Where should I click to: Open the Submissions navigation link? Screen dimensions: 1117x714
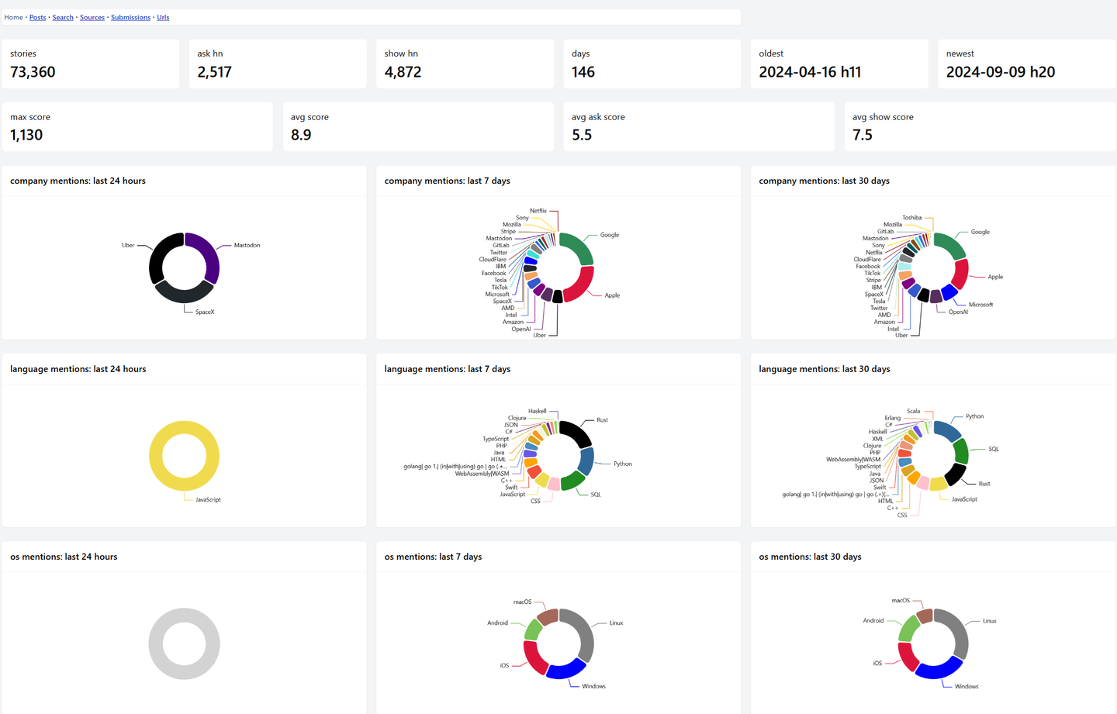(130, 17)
